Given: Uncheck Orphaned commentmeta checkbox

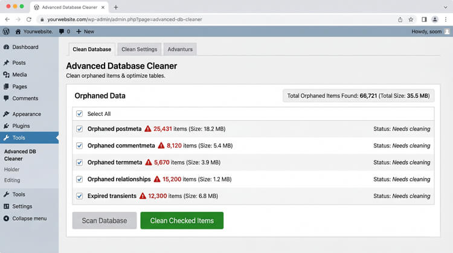Looking at the screenshot, I should pyautogui.click(x=80, y=146).
